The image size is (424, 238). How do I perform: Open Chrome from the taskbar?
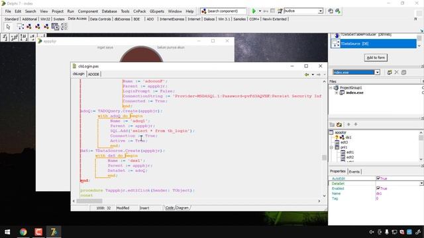coord(23,232)
